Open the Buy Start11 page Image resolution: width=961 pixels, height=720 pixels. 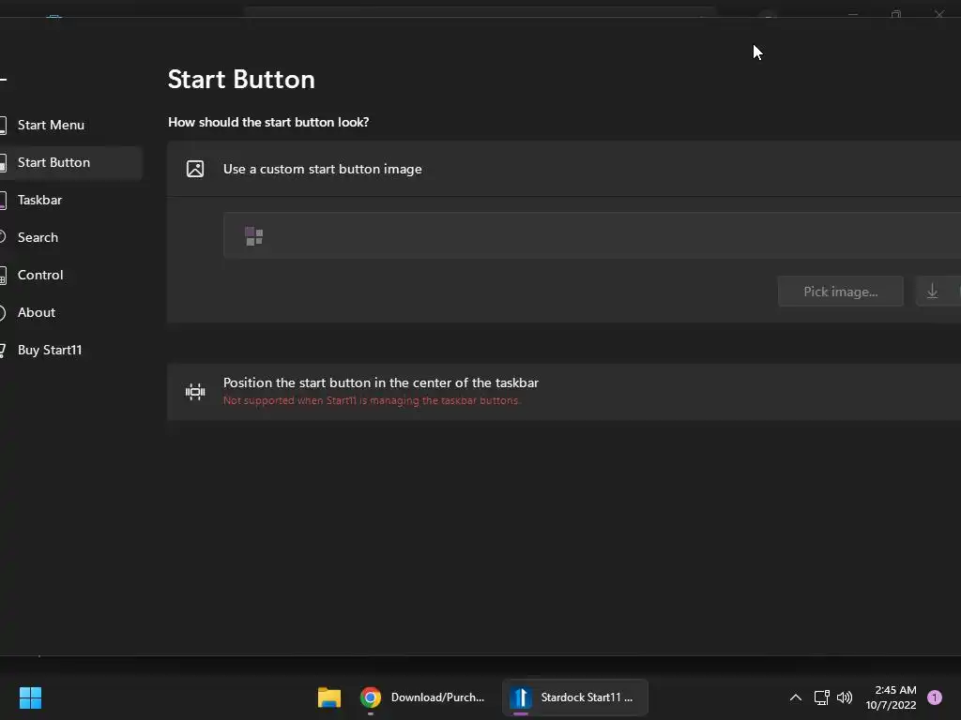point(50,350)
